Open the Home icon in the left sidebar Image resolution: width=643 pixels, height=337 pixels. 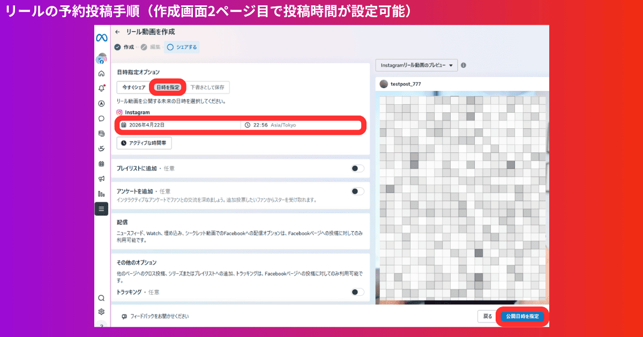tap(101, 73)
